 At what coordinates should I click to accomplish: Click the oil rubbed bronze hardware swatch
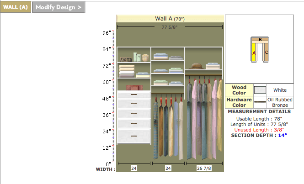tap(260, 102)
